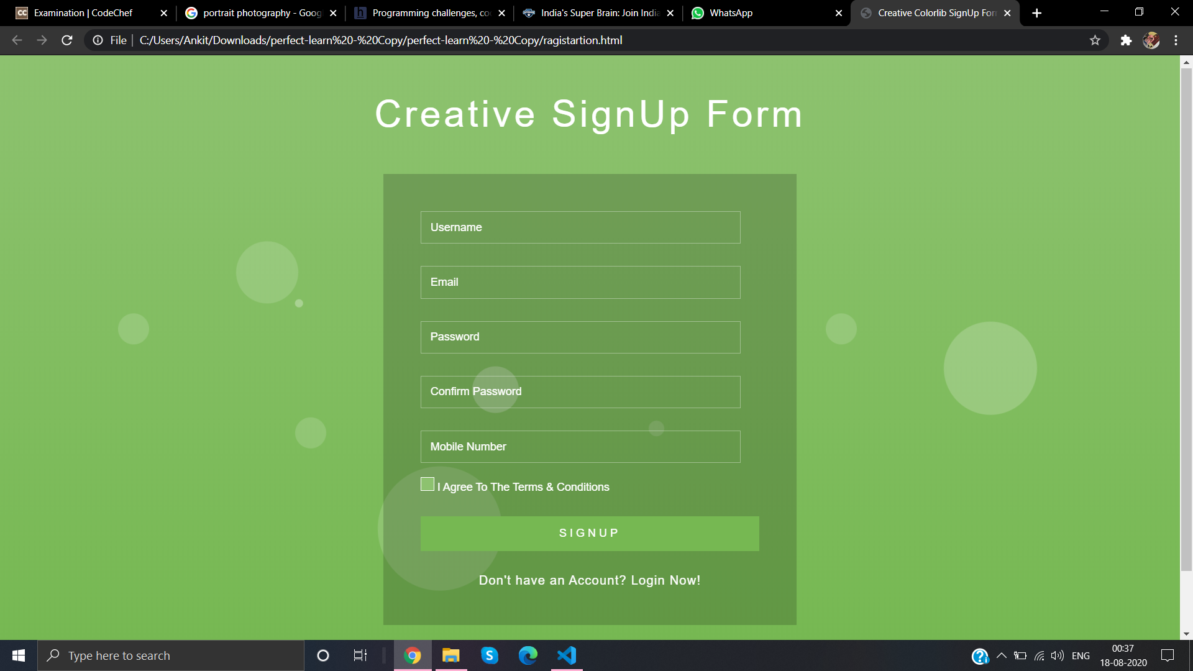
Task: Follow the Login Now link
Action: [x=665, y=580]
